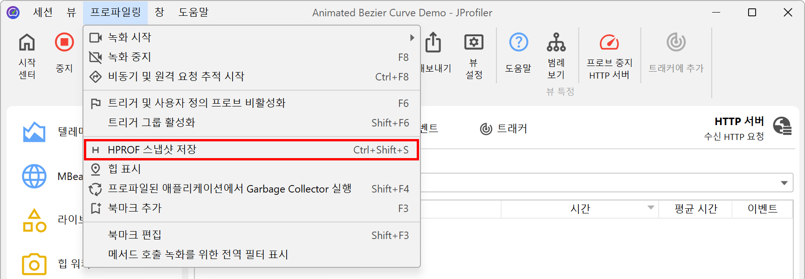Click the Average Time column header
This screenshot has width=805, height=279.
(x=695, y=209)
